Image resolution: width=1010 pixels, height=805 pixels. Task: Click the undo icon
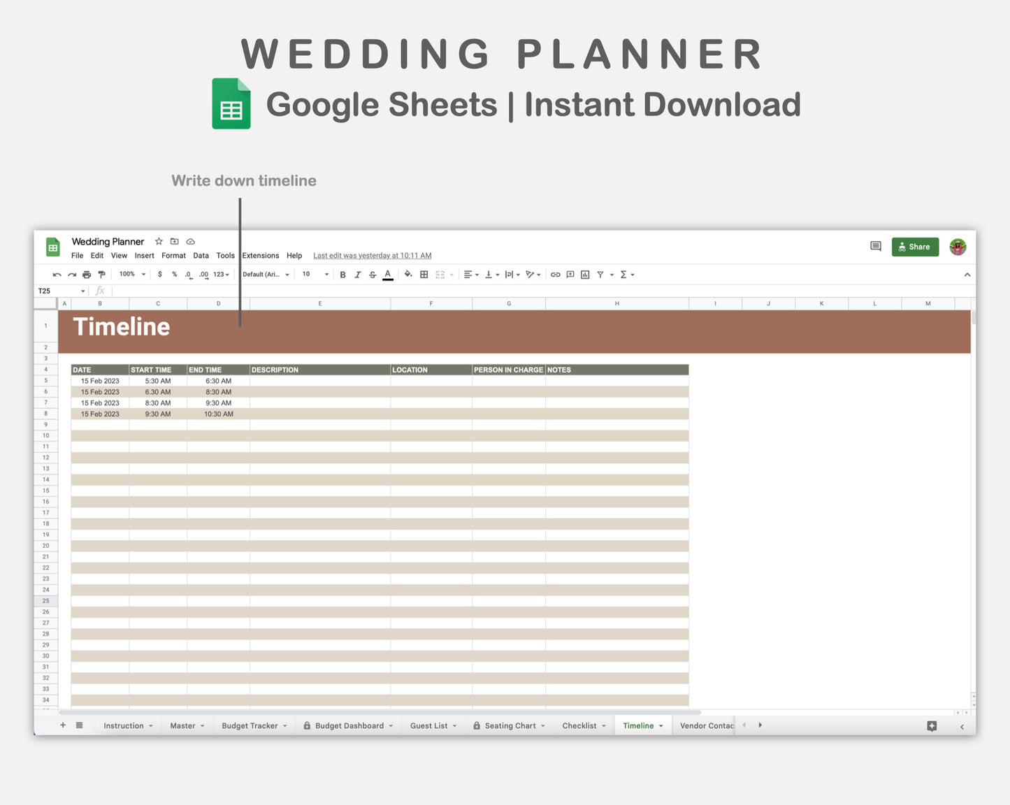click(57, 274)
